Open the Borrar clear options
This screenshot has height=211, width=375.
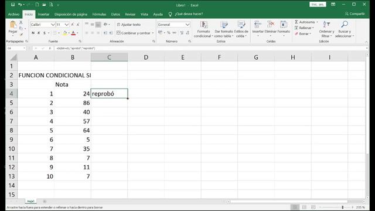pos(303,34)
